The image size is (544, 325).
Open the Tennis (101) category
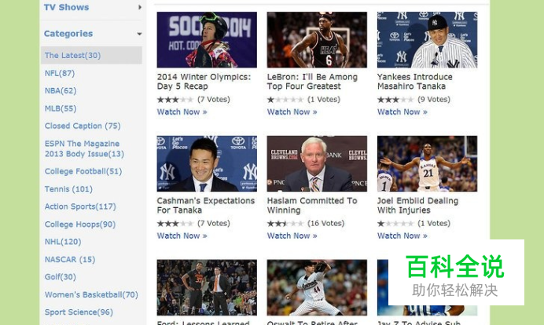point(68,189)
